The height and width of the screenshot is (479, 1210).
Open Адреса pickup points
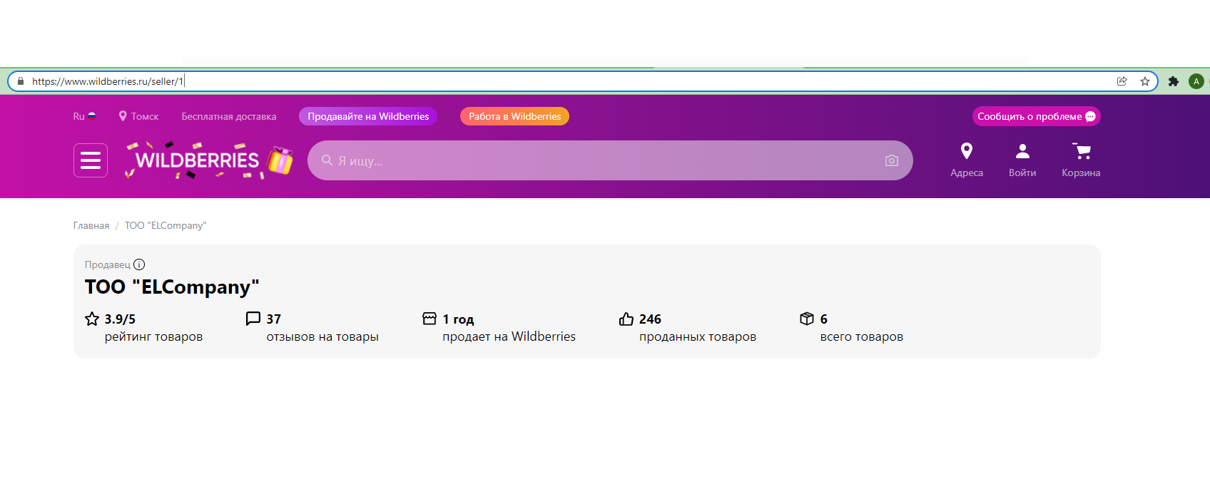tap(967, 160)
